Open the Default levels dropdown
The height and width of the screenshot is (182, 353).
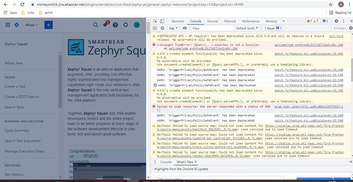click(247, 28)
